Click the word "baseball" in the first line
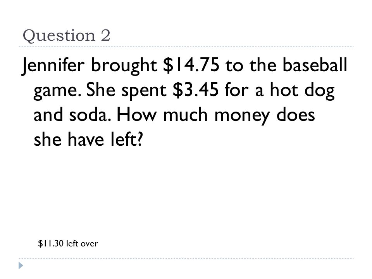372x279 pixels. pos(315,65)
